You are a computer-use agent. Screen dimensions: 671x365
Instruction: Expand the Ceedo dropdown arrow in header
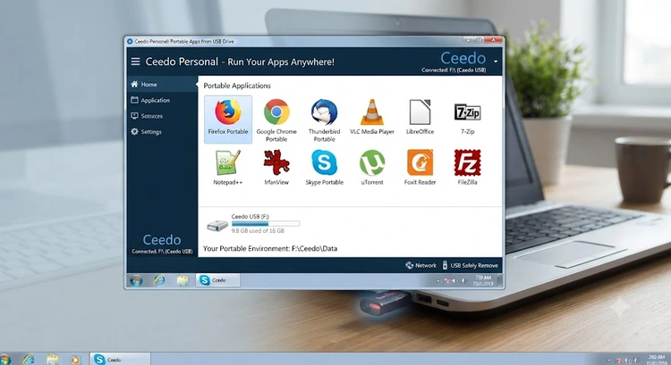pyautogui.click(x=496, y=62)
